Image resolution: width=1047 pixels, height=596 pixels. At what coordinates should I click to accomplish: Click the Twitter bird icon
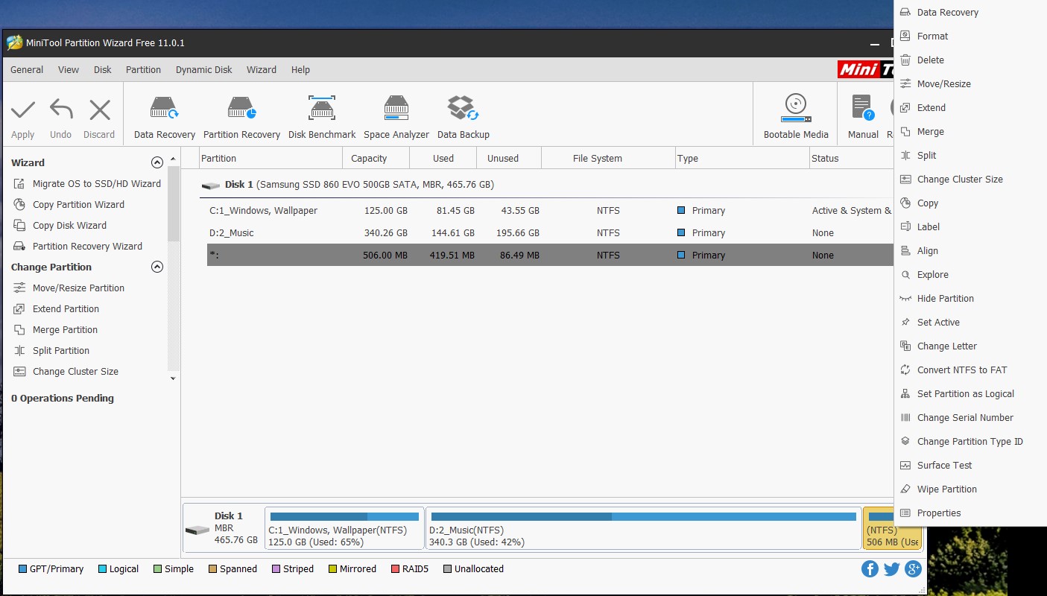[891, 569]
